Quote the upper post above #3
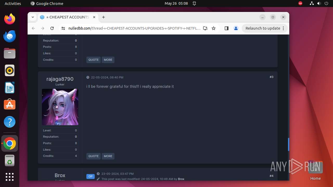This screenshot has height=187, width=333. (93, 60)
